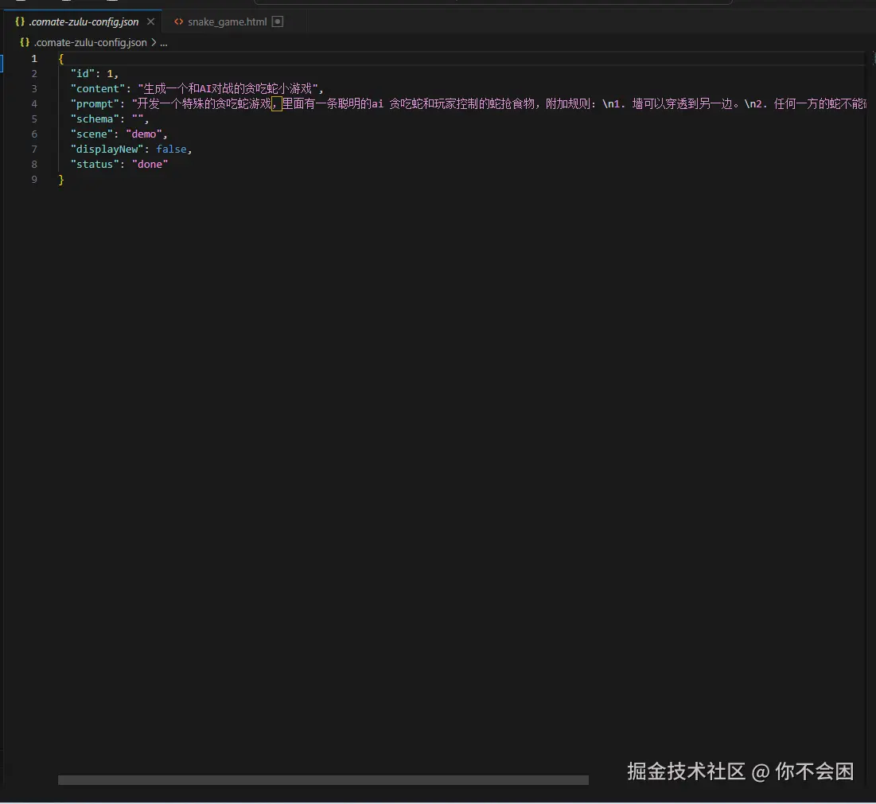Click the "id" key on line 2
The height and width of the screenshot is (804, 876).
pyautogui.click(x=83, y=74)
